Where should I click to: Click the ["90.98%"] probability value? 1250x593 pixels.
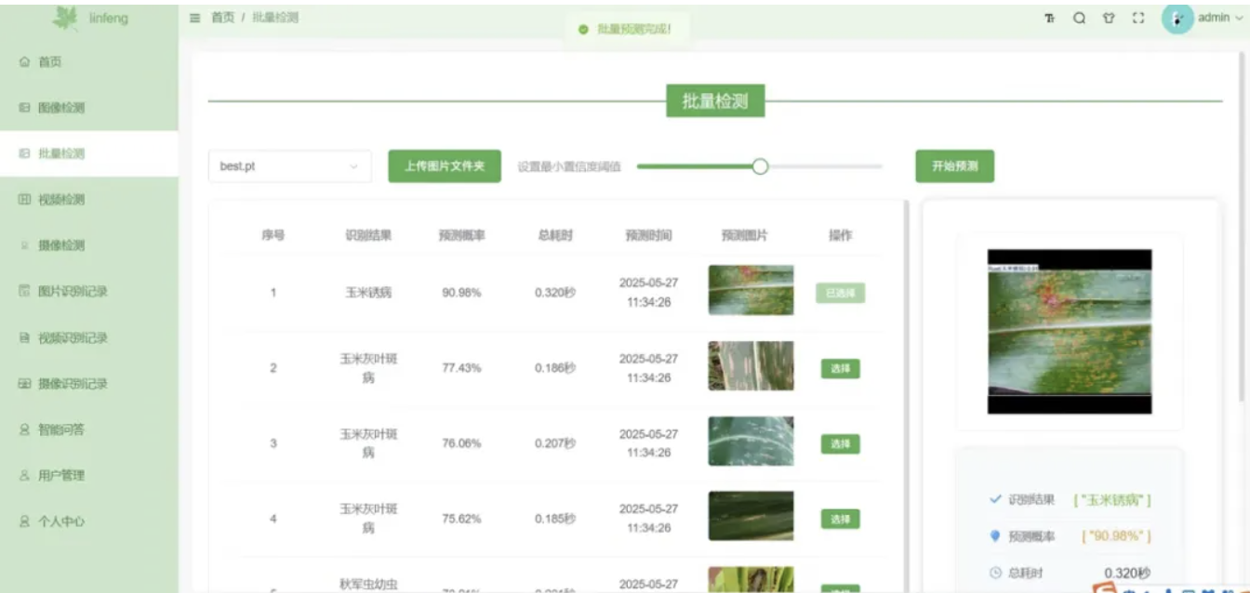pyautogui.click(x=1116, y=536)
